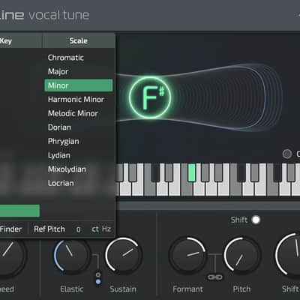Click the green bar below the key list

[x=19, y=211]
